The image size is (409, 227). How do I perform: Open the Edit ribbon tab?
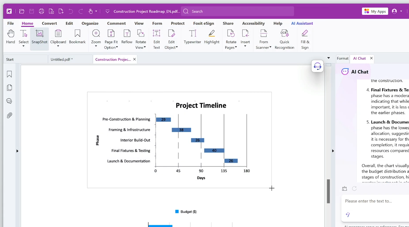pos(69,23)
